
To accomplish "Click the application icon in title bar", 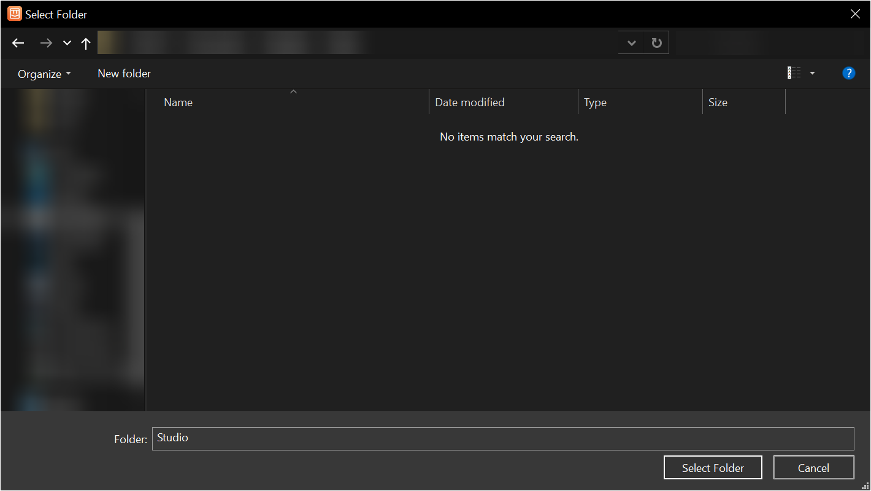I will pos(13,14).
